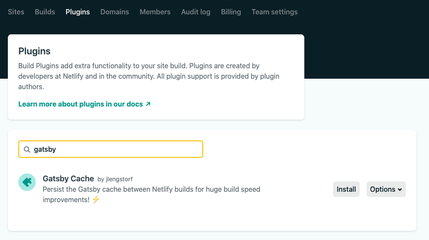Click the external link arrow icon
The image size is (429, 240).
[x=148, y=104]
